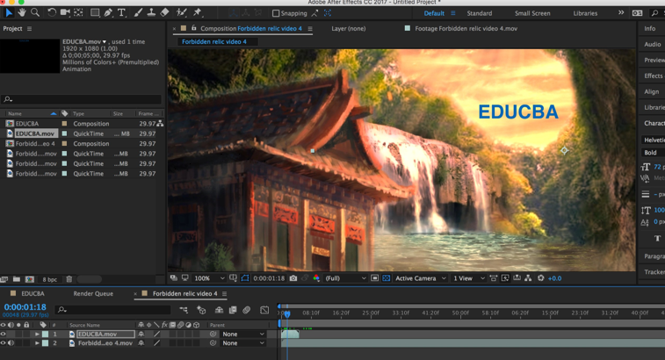Open the Footage Forbidden relic video 4.mov tab
The height and width of the screenshot is (360, 665).
tap(466, 28)
